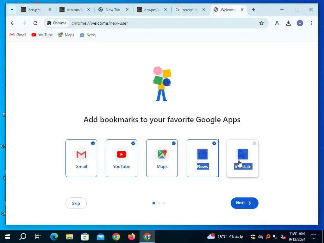
Task: Click the active Chrome profile taskbar icon
Action: click(x=147, y=237)
